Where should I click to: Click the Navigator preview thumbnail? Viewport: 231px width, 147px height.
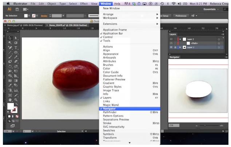coord(198,91)
